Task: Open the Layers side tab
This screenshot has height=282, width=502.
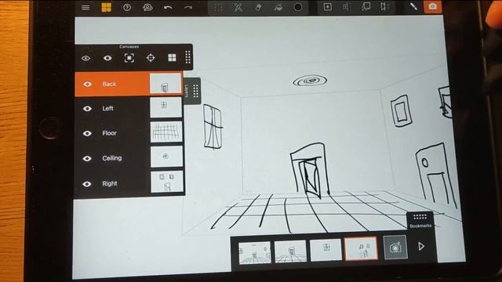Action: click(192, 91)
